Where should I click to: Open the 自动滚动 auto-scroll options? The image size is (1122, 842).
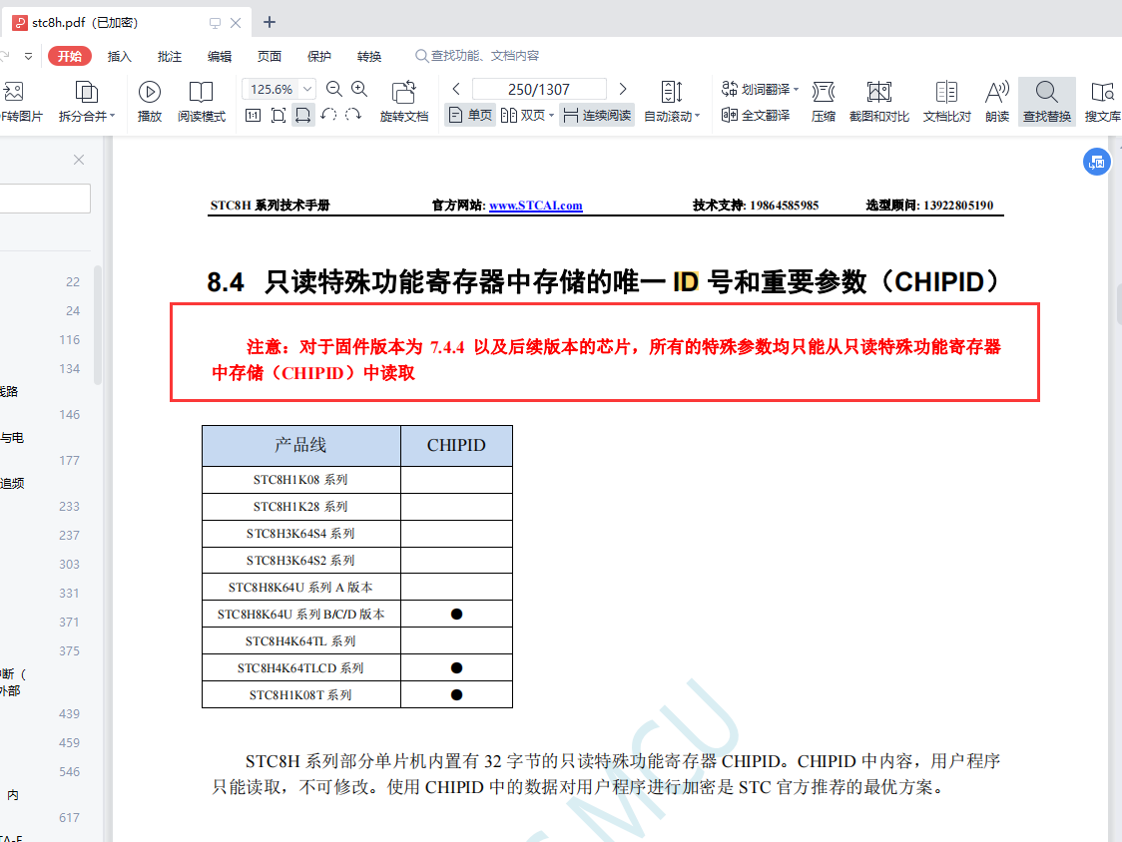click(x=672, y=101)
